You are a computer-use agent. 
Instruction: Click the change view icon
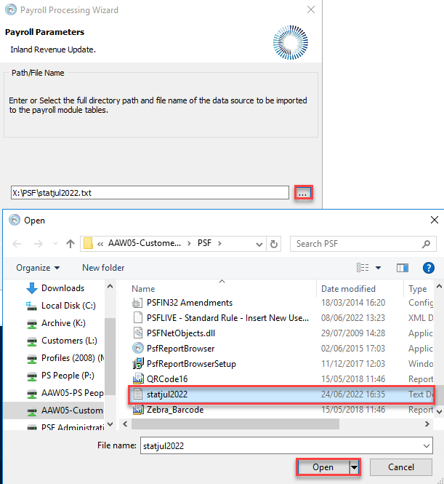tap(364, 268)
